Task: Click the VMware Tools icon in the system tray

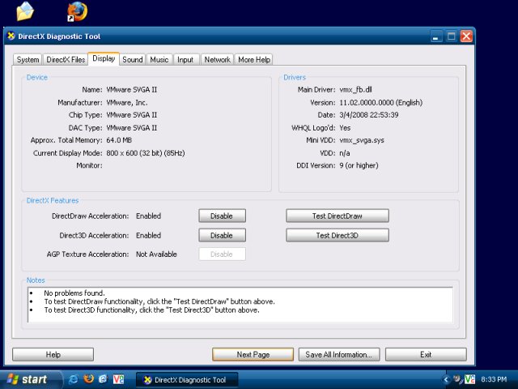Action: 469,379
